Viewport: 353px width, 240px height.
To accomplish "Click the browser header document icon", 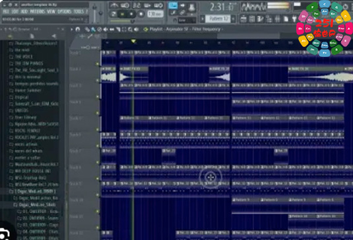I will 32,36.
